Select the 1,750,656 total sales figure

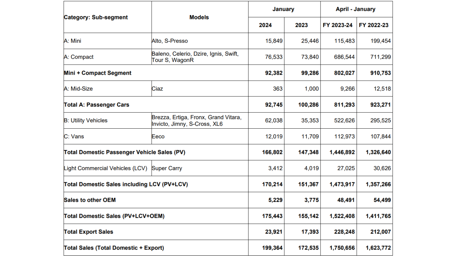point(342,248)
